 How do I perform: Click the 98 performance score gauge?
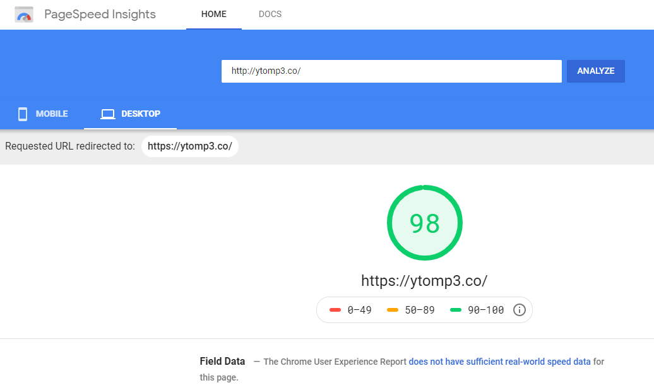(425, 223)
